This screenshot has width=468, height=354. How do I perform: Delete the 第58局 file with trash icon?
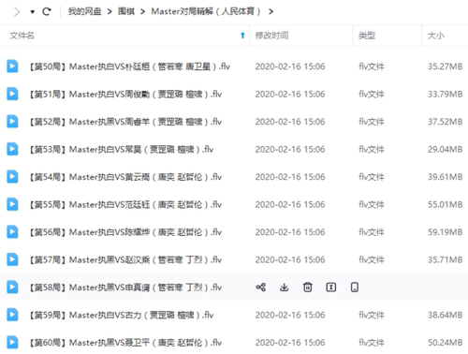308,288
